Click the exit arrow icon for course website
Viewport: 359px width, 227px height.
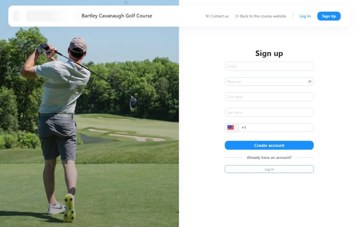click(x=237, y=16)
